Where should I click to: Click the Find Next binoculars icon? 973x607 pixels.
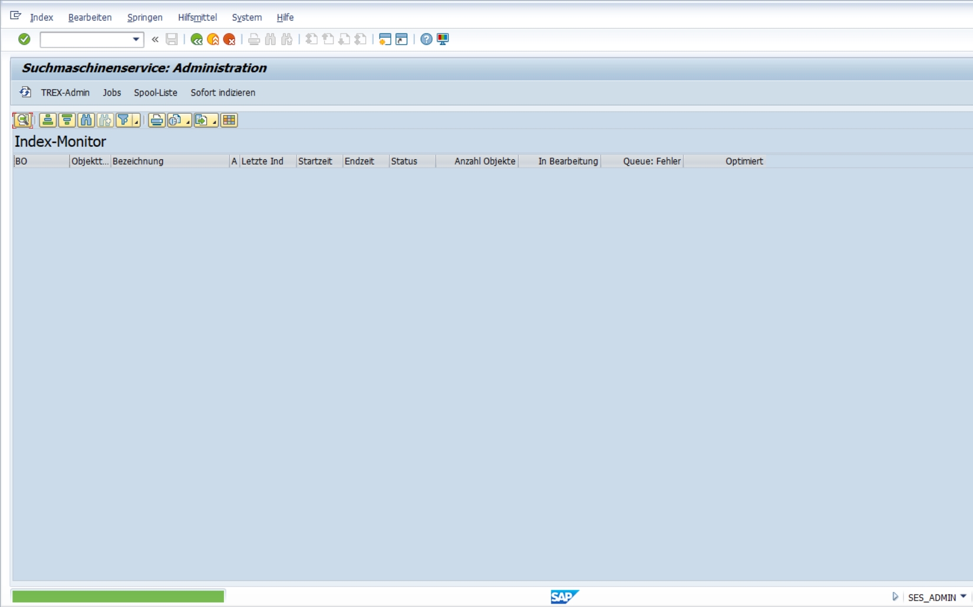(287, 40)
